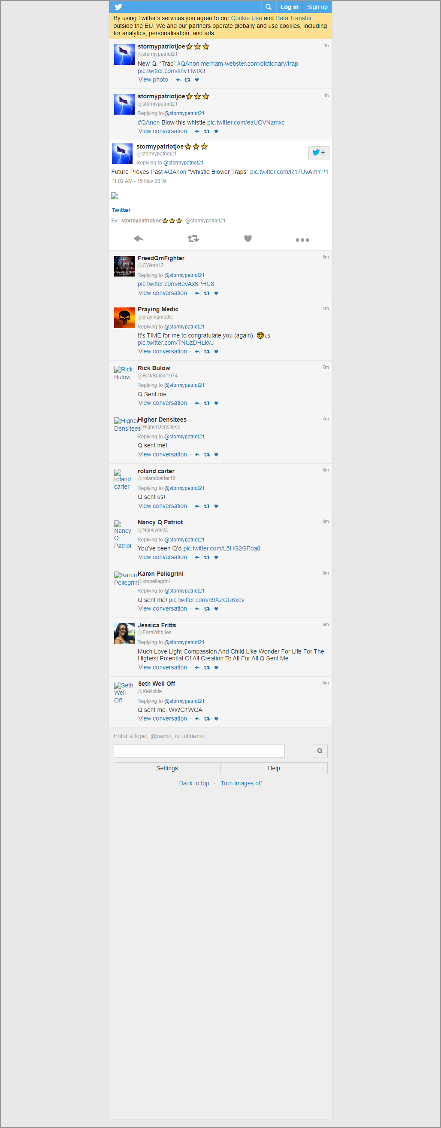The image size is (441, 1128).
Task: Open more options three-dots on main tweet
Action: click(x=302, y=240)
